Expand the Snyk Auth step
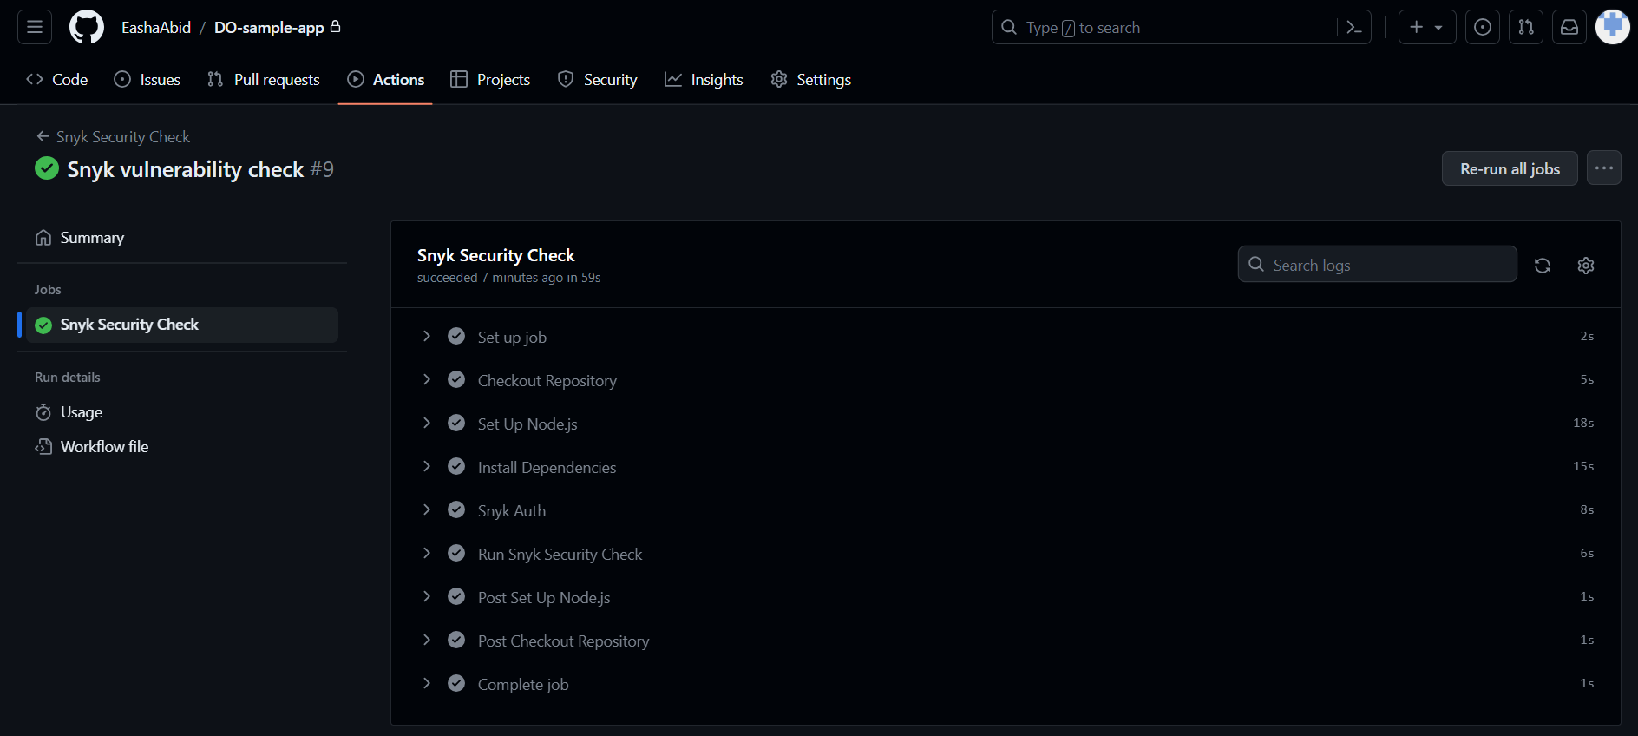This screenshot has height=736, width=1638. point(427,509)
